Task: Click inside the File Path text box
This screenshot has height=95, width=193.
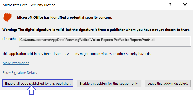Action: [105, 41]
